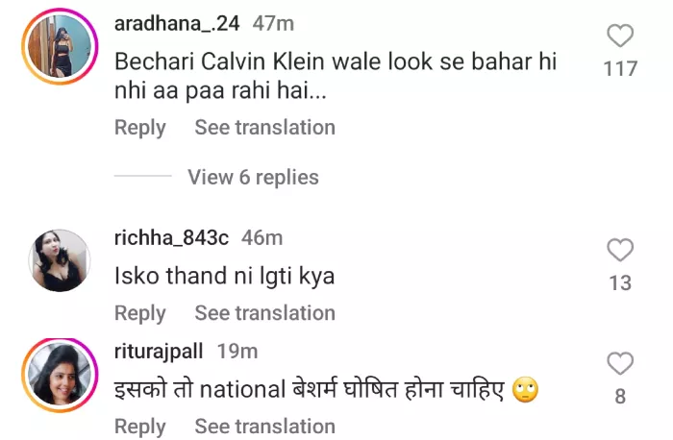Viewport: 673px width, 440px height.
Task: Tap the heart on riturajpall's comment
Action: (x=620, y=364)
